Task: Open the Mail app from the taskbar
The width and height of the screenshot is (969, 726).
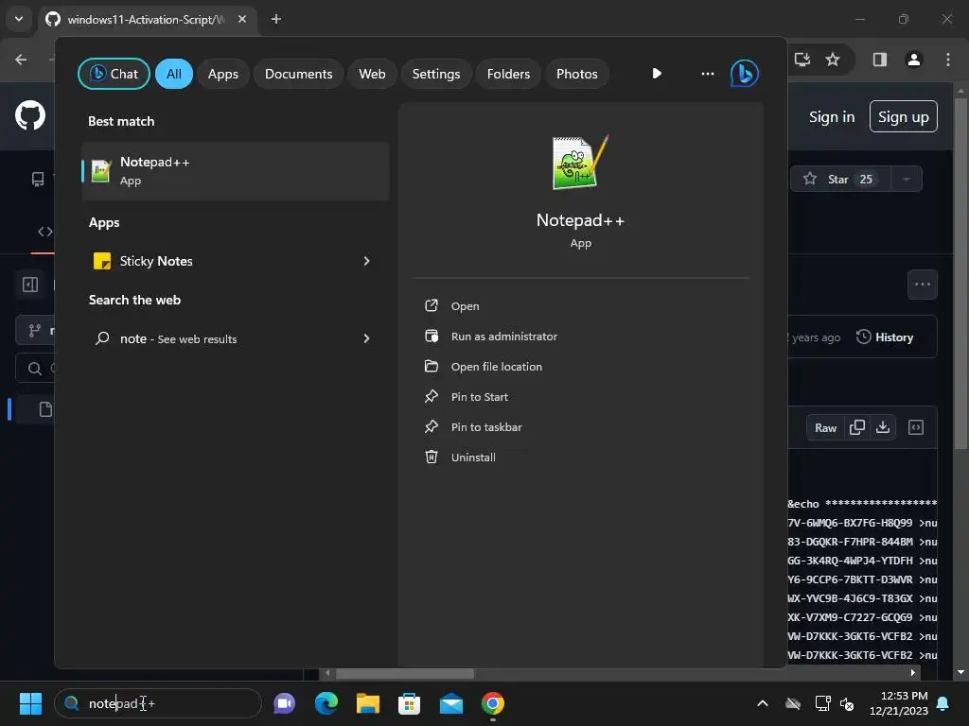Action: 451,703
